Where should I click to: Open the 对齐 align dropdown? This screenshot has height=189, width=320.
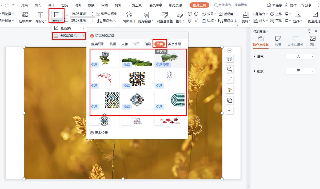pyautogui.click(x=261, y=21)
